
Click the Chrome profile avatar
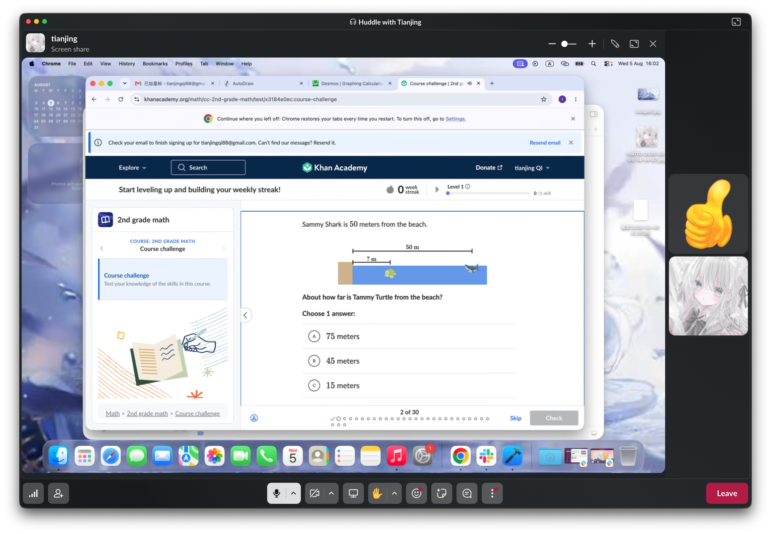[562, 99]
